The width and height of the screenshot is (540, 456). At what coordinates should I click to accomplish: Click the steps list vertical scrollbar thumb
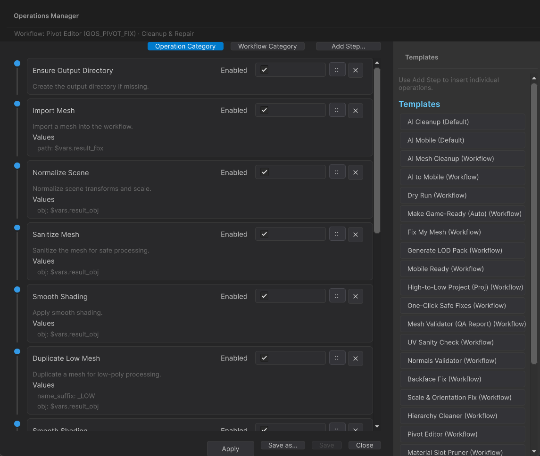pyautogui.click(x=377, y=151)
